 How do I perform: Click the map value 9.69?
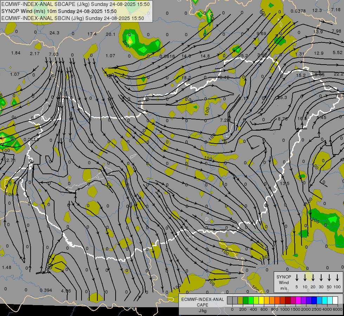(x=261, y=34)
